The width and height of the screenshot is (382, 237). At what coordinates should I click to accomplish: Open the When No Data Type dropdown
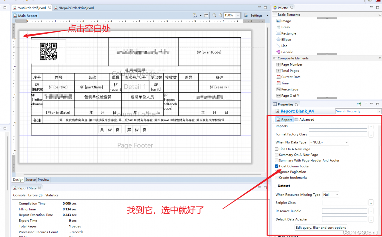pos(329,142)
